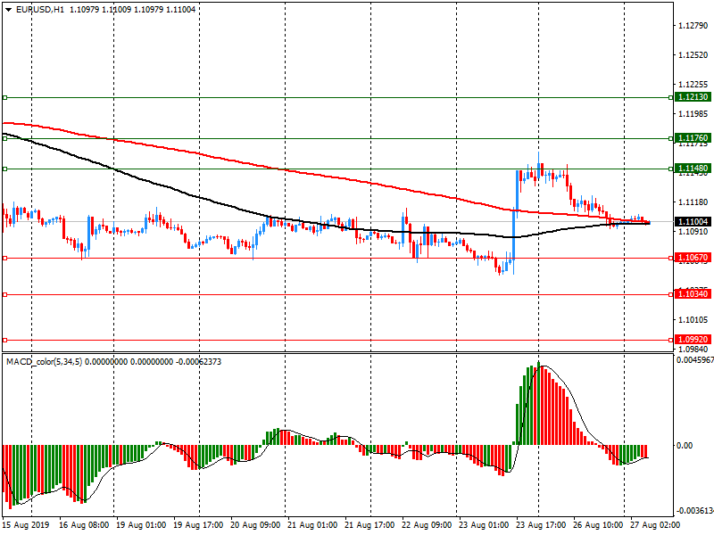
Task: Click the 20 Aug 09:00 time label
Action: pos(255,525)
